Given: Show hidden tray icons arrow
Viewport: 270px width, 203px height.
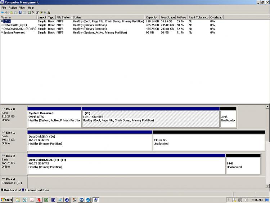Looking at the screenshot, I should [229, 200].
